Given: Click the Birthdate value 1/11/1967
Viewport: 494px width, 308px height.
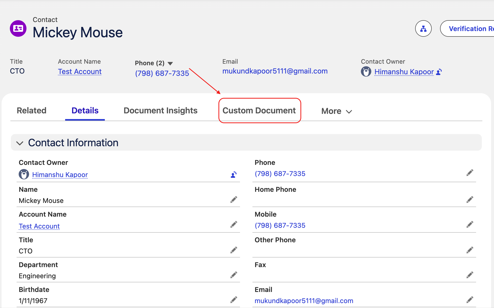Looking at the screenshot, I should [33, 301].
